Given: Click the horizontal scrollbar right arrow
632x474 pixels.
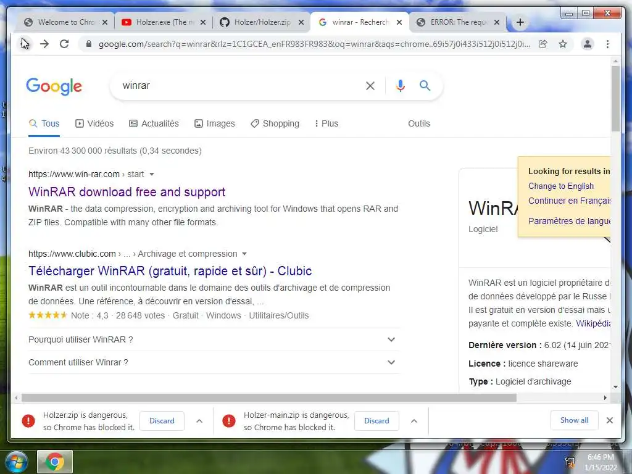Looking at the screenshot, I should (x=605, y=398).
